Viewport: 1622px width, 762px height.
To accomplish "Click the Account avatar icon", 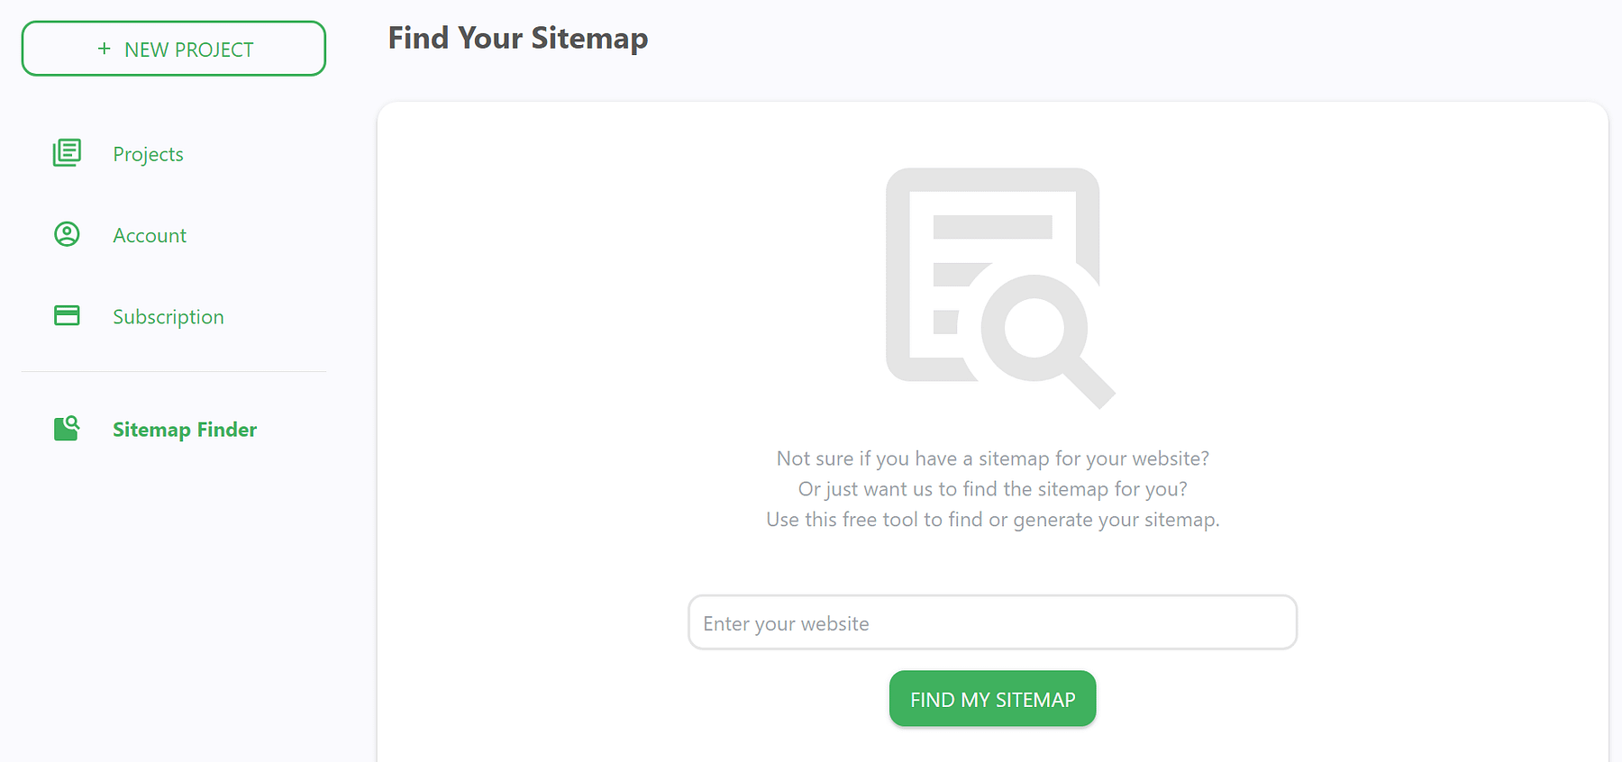I will (x=67, y=234).
